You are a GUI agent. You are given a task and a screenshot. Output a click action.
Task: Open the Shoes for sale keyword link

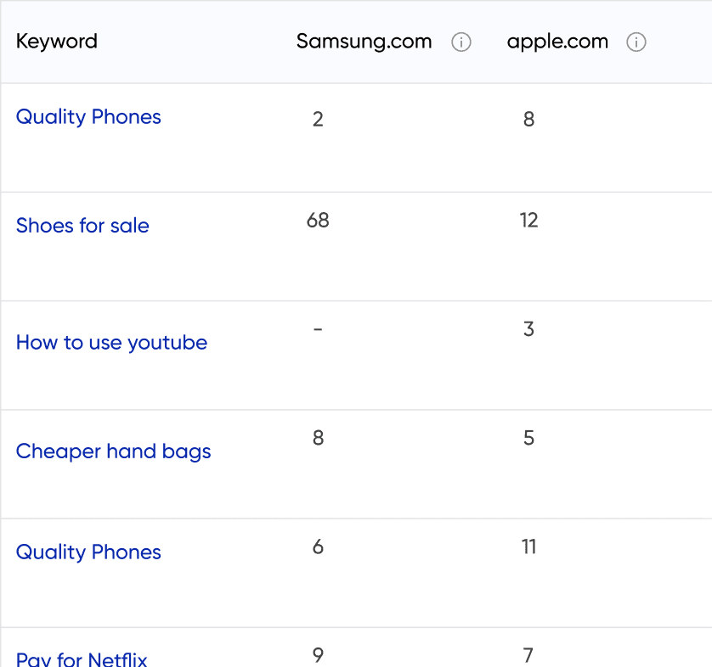[x=82, y=226]
